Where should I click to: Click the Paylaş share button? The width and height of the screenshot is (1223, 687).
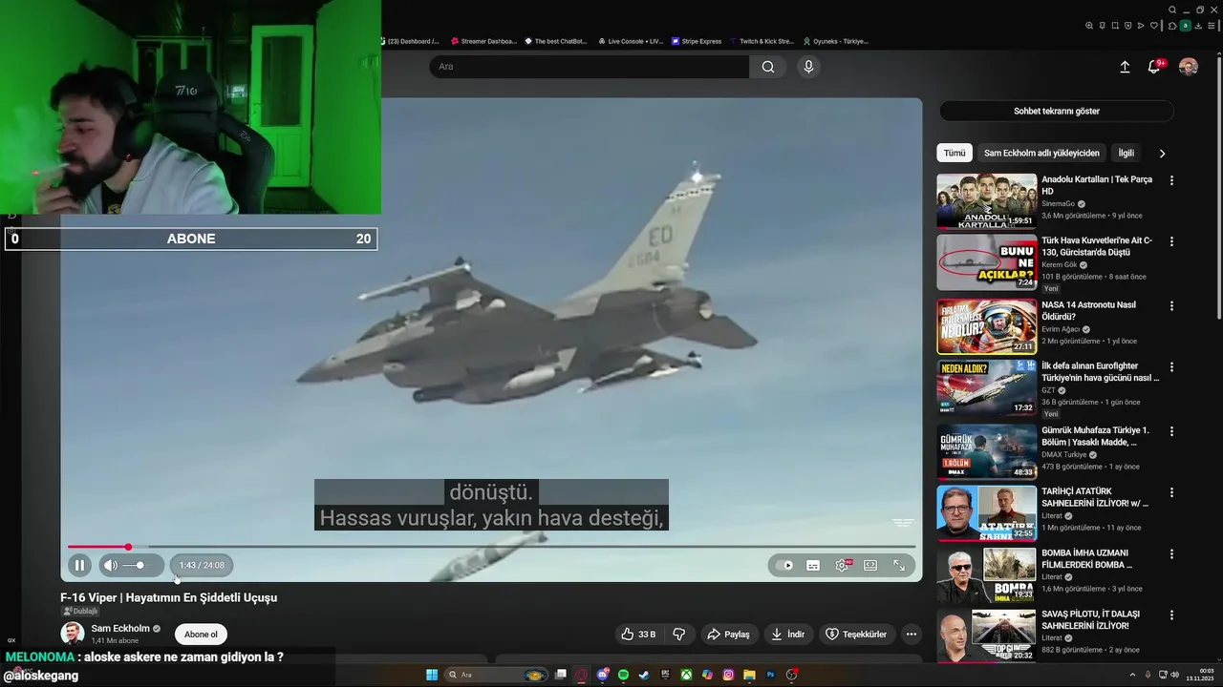pyautogui.click(x=728, y=634)
